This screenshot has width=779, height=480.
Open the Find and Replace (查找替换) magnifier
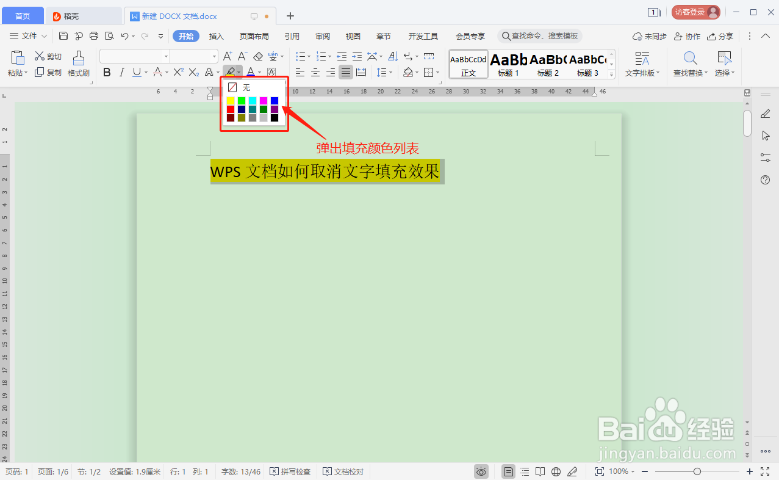point(691,64)
